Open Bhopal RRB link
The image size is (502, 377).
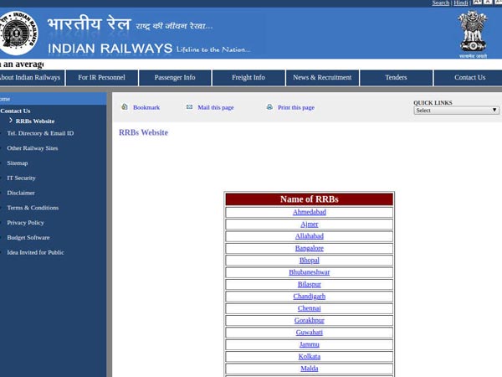(x=310, y=261)
